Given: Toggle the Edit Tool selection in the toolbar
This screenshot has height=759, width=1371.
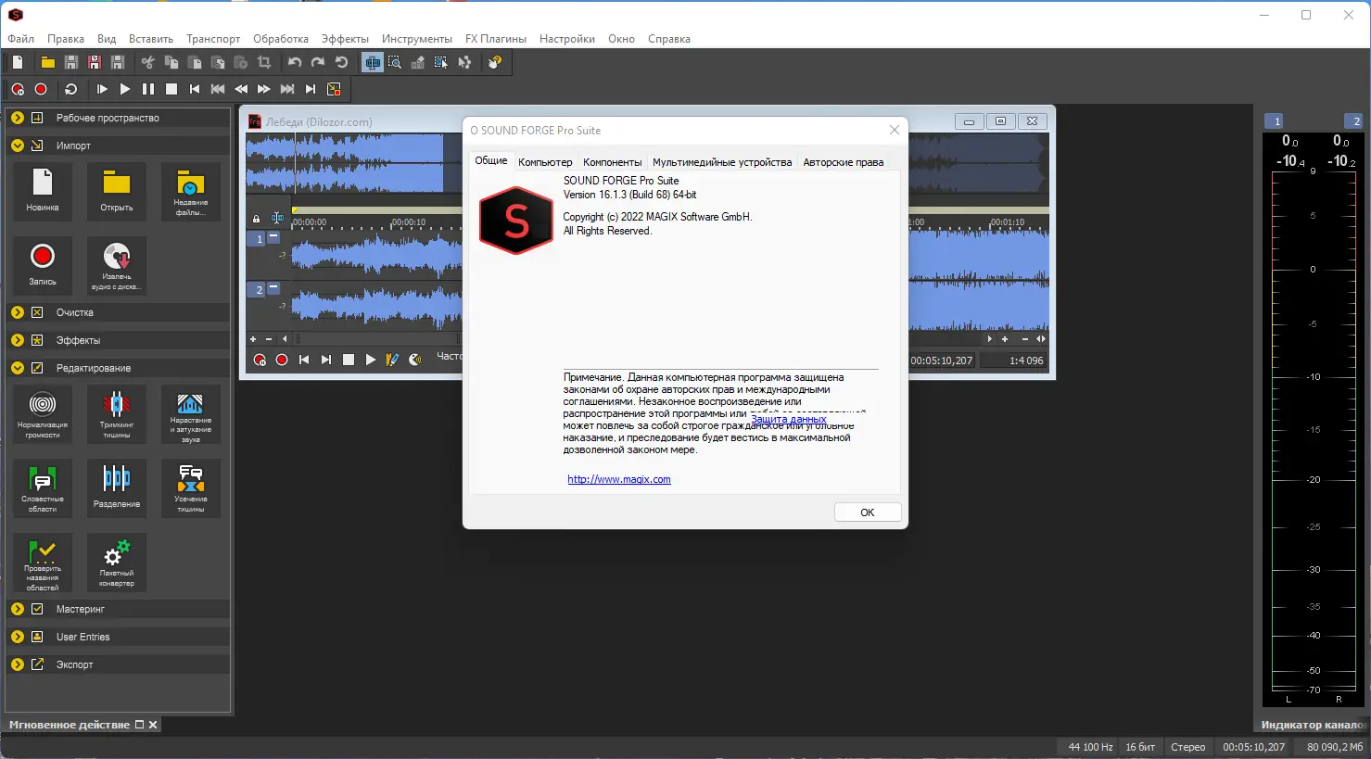Looking at the screenshot, I should coord(372,62).
